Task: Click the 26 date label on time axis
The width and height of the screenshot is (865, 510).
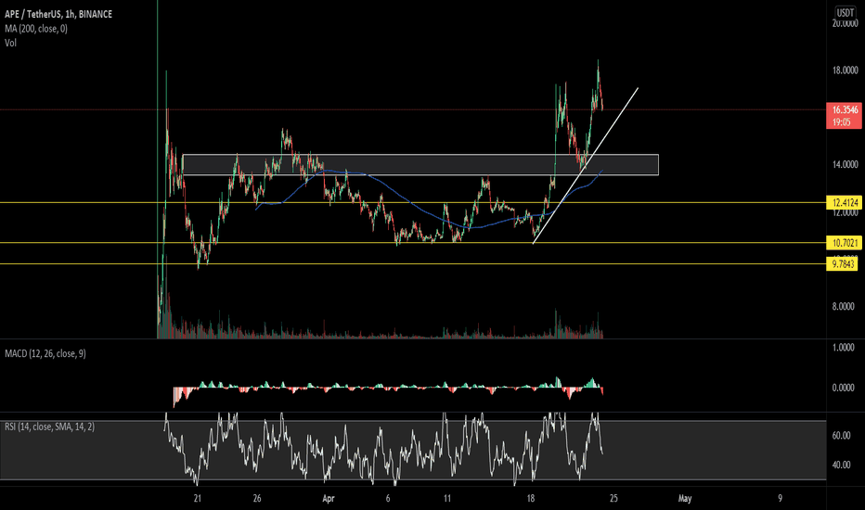Action: tap(257, 499)
